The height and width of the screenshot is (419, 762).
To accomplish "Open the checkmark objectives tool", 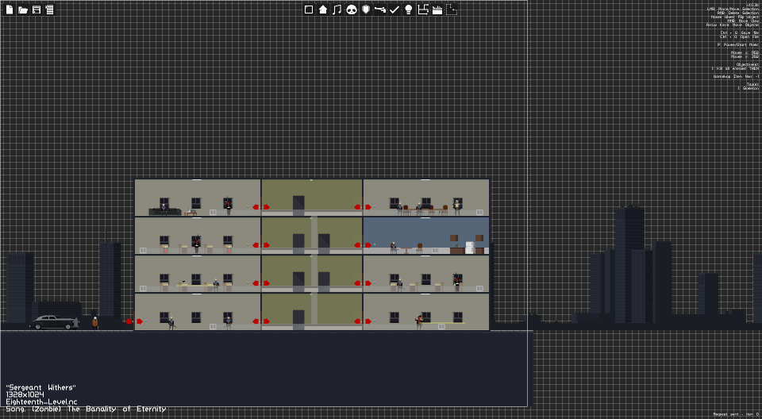I will pyautogui.click(x=394, y=10).
